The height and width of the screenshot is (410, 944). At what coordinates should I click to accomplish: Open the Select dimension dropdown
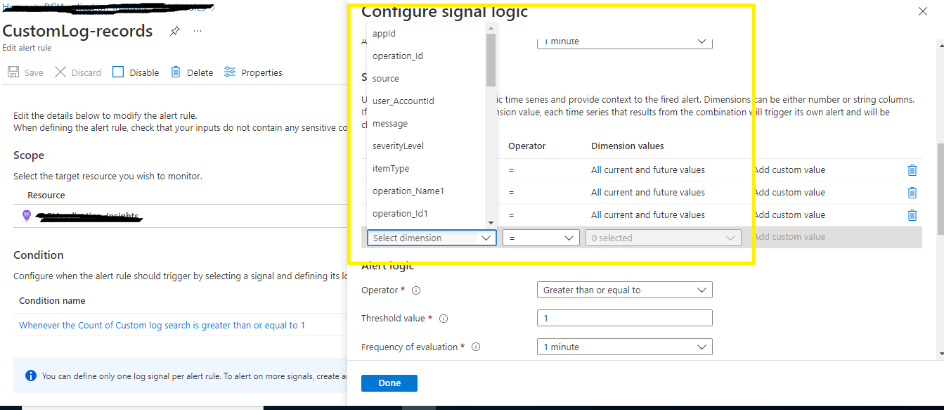(431, 237)
